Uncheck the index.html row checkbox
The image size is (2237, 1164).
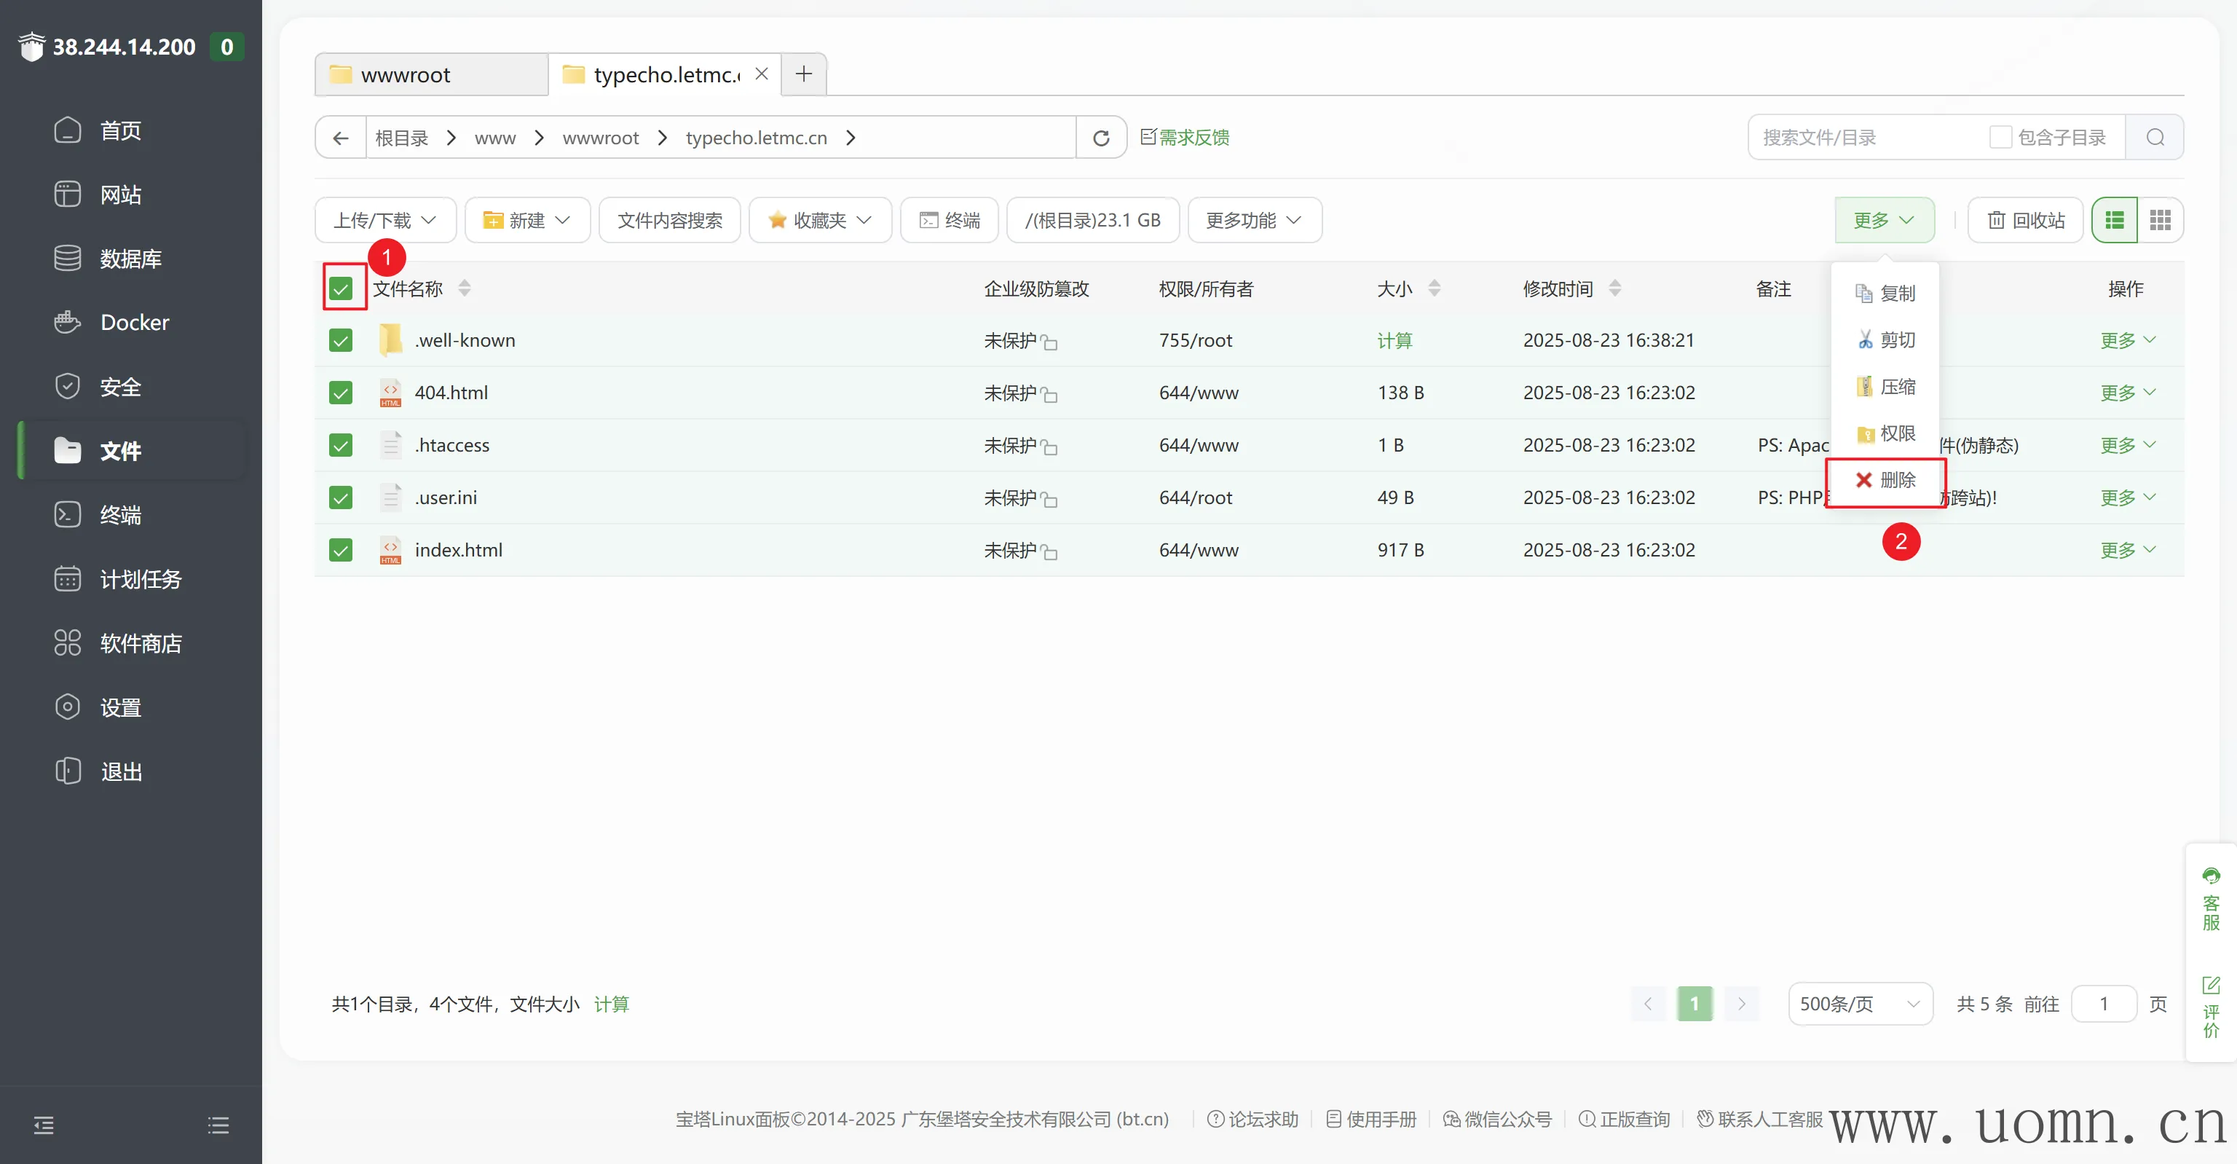[x=340, y=550]
